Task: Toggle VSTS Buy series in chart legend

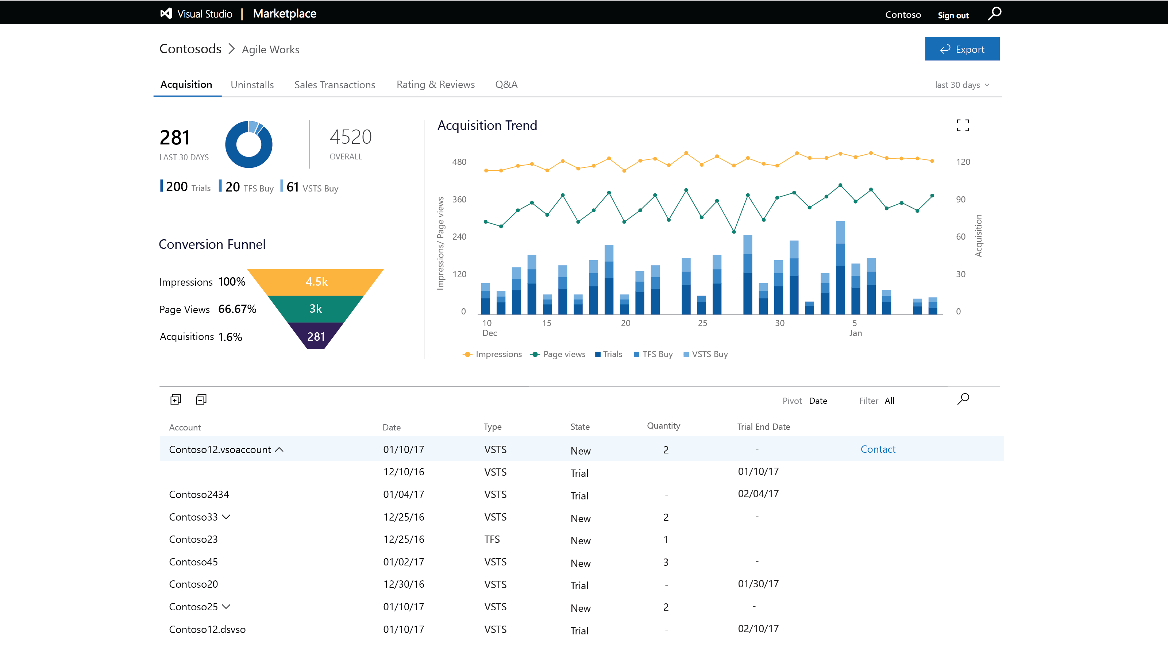Action: point(706,354)
